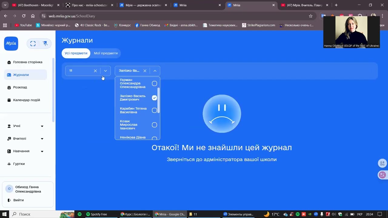Screen dimensions: 388x218
Task: Open the class 11 dropdown chevron
Action: (x=105, y=71)
